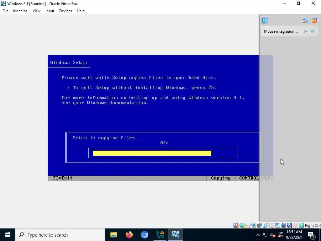This screenshot has width=321, height=241.
Task: Click the display settings status icon
Action: click(278, 225)
